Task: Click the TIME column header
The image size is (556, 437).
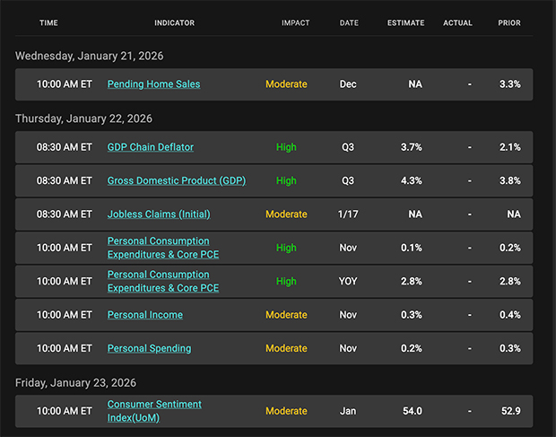Action: (x=50, y=22)
